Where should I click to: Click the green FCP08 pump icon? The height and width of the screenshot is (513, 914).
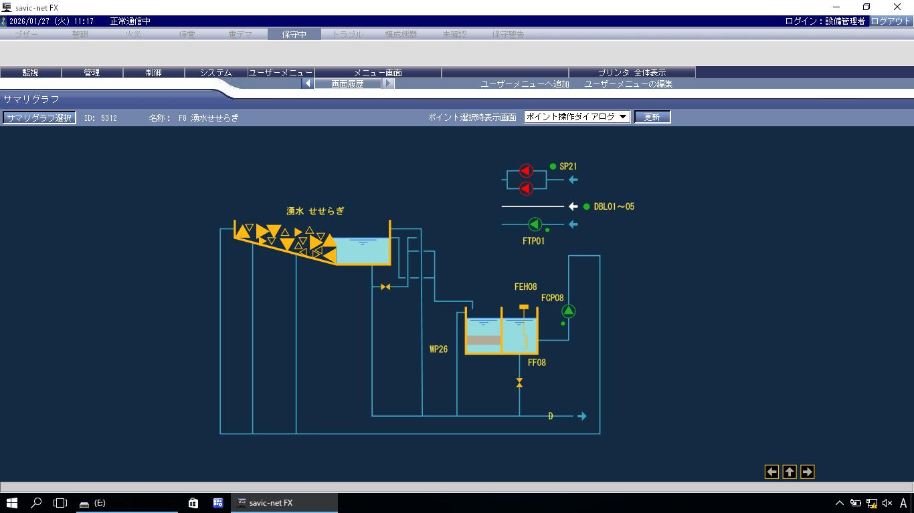coord(568,311)
